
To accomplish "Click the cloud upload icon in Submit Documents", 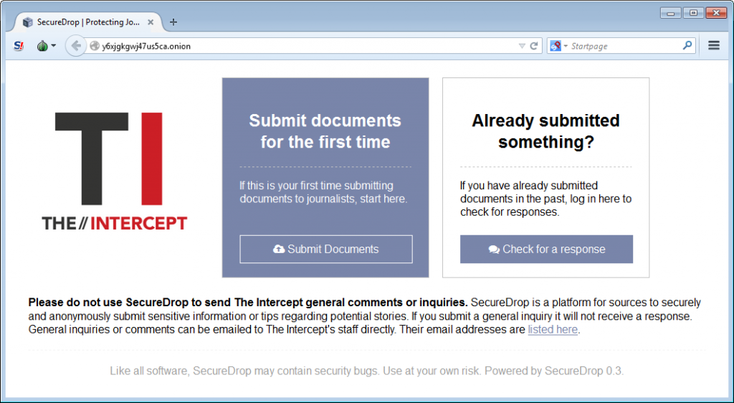I will coord(279,249).
